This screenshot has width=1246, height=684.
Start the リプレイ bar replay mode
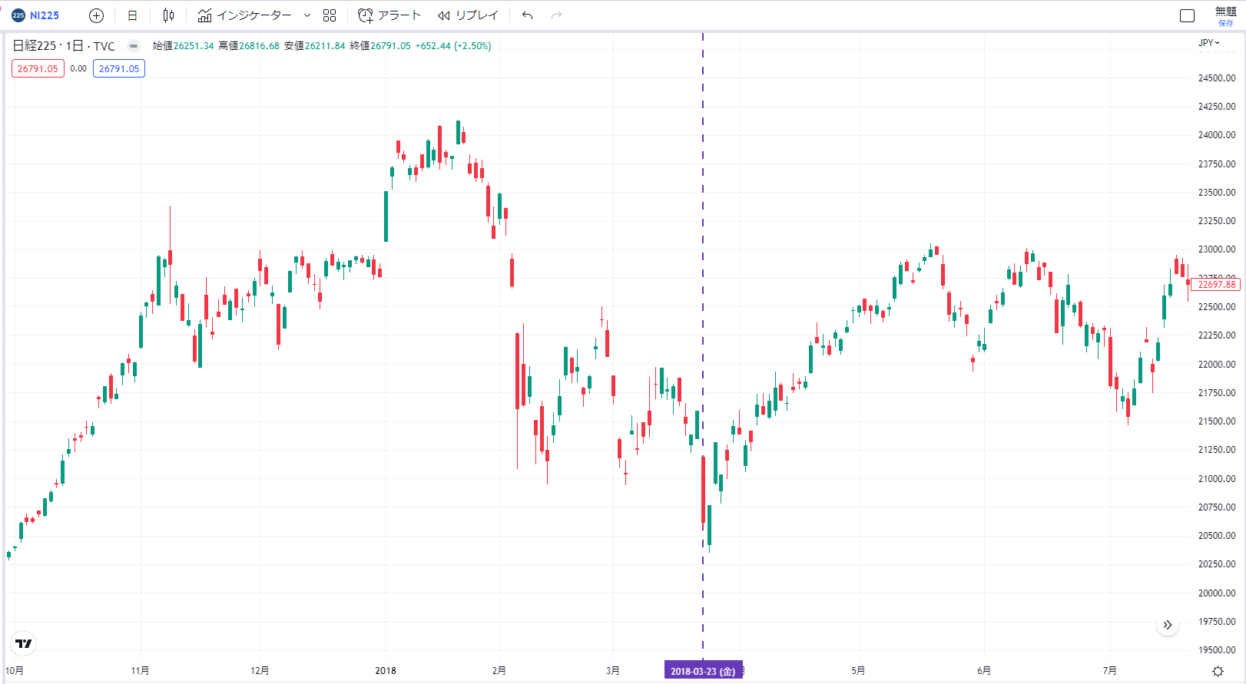point(468,15)
